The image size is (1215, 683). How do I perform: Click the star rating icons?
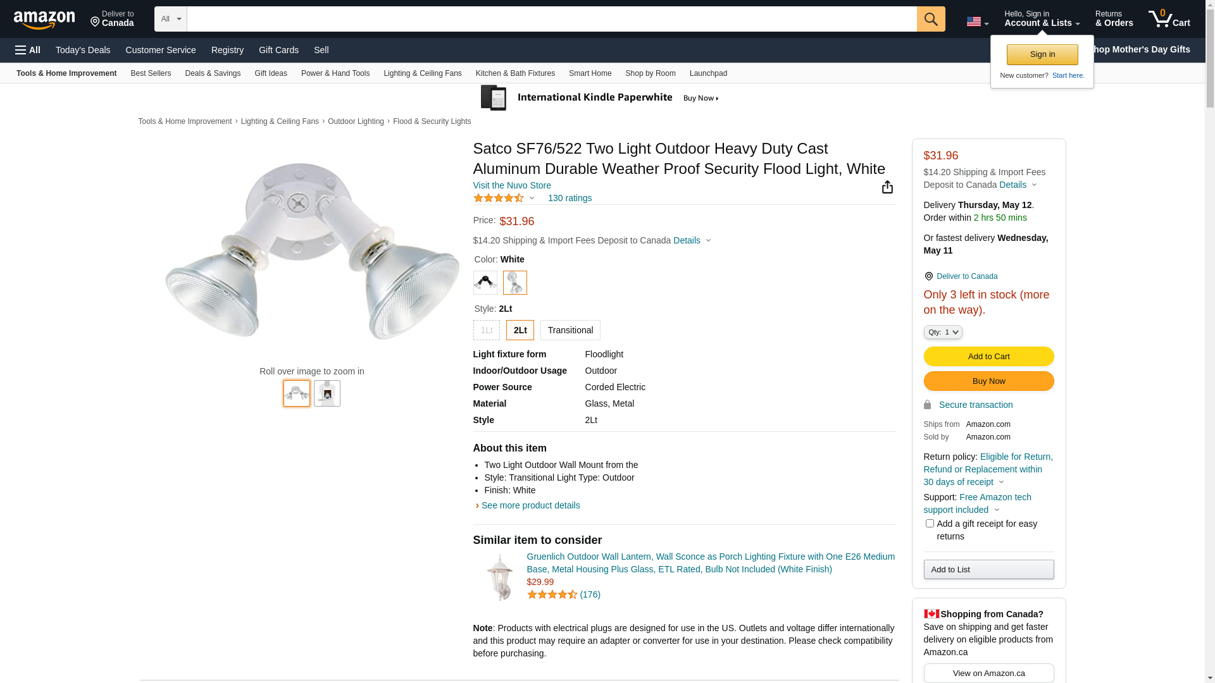point(499,199)
